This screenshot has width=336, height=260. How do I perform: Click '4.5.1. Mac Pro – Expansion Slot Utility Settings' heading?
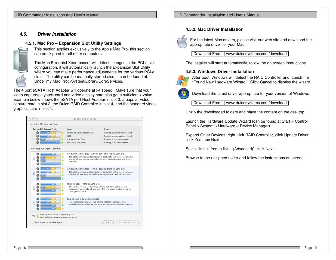(73, 43)
